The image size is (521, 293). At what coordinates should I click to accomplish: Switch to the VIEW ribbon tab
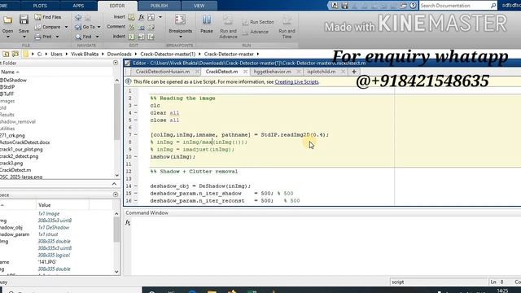click(199, 6)
